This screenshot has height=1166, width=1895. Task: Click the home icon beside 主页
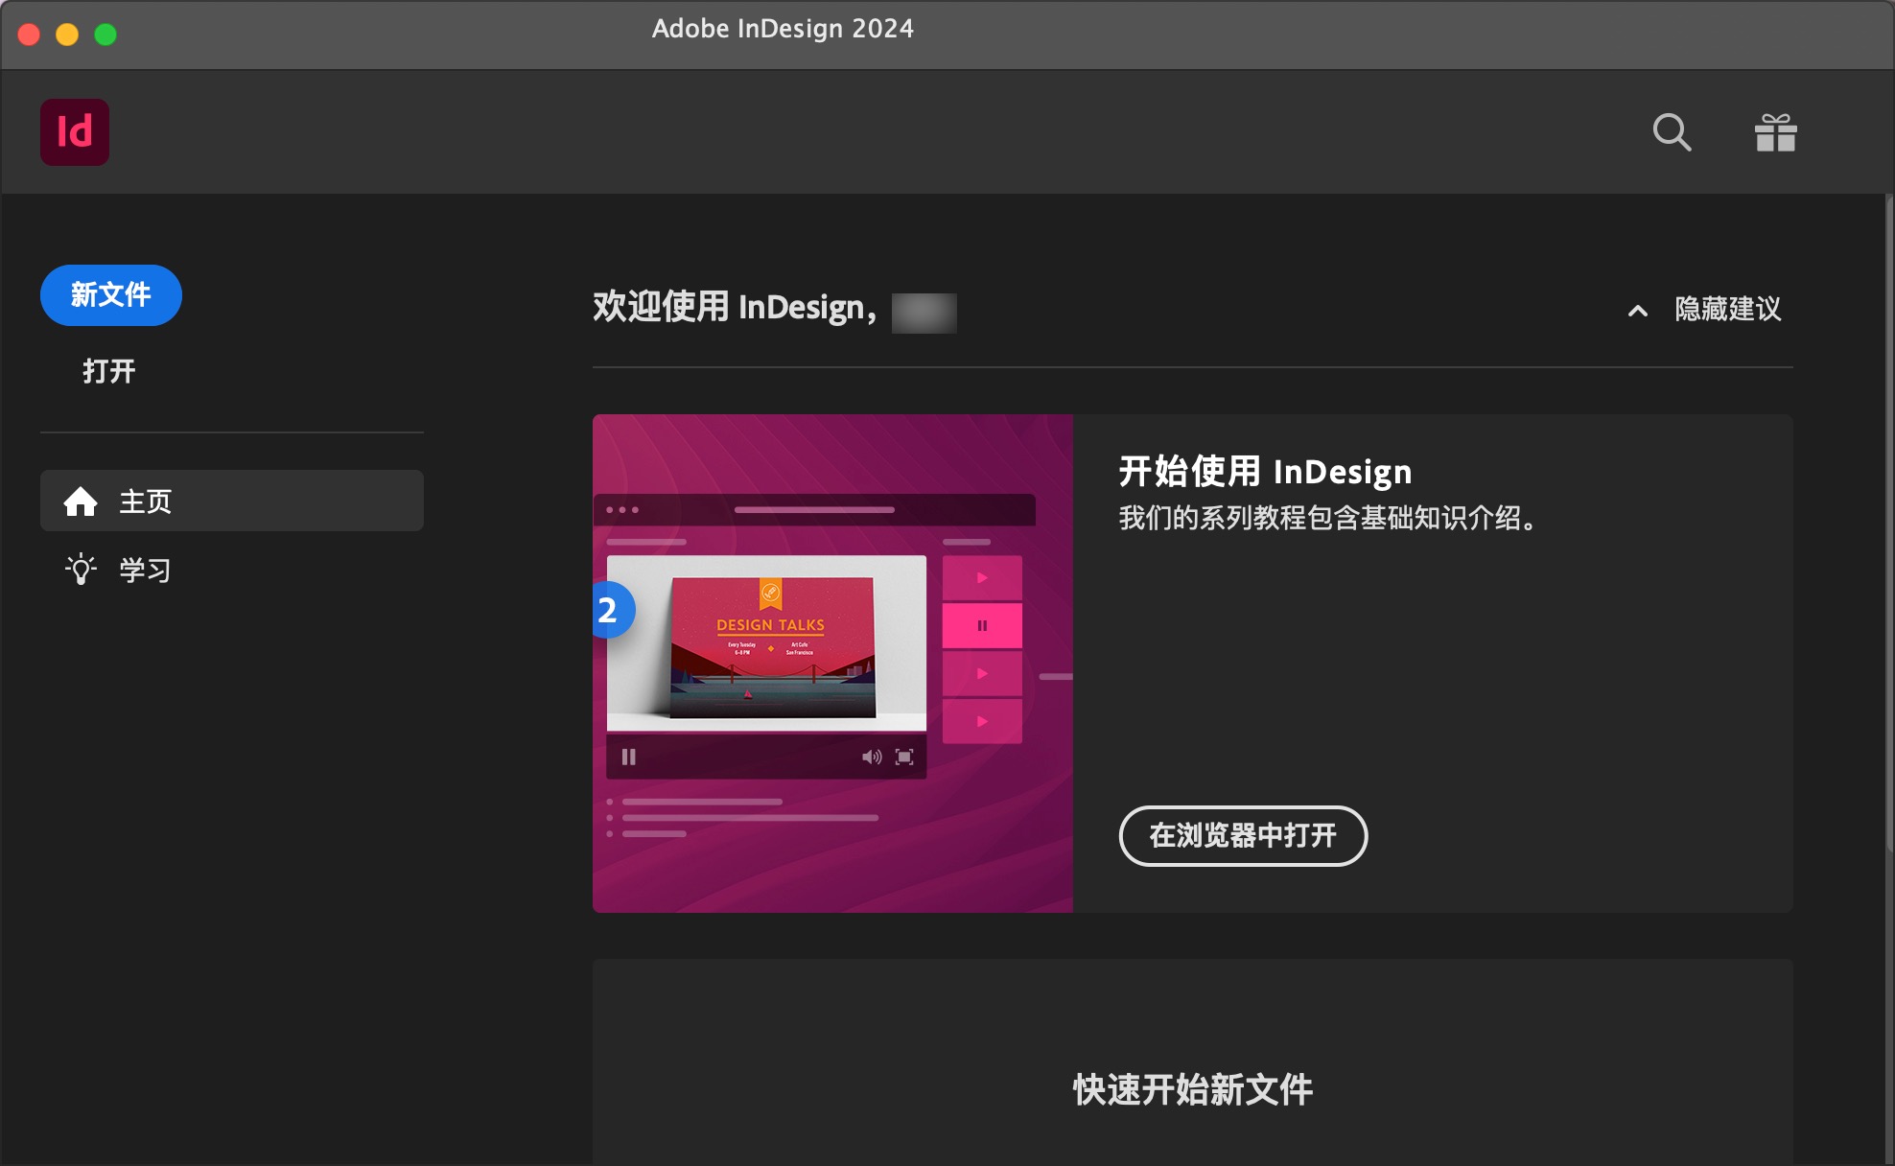coord(81,501)
